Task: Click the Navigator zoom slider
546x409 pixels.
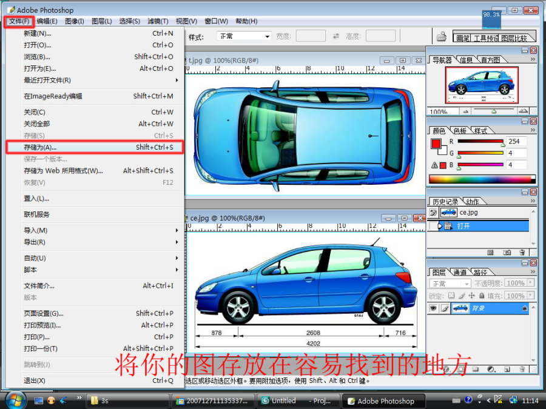Action: (x=494, y=111)
